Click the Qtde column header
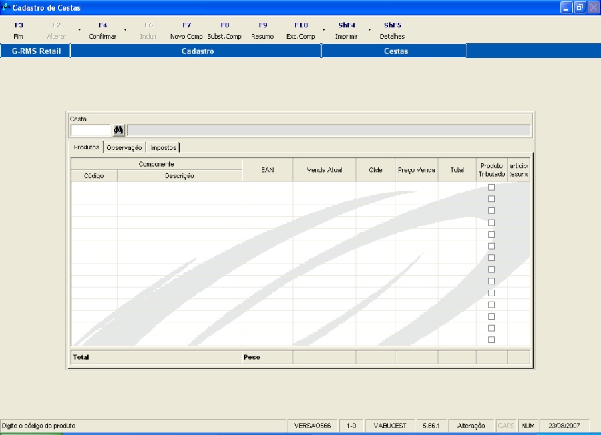 [375, 170]
